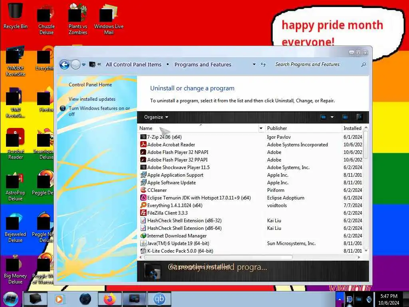Click Programs and Features breadcrumb
This screenshot has width=409, height=307.
pyautogui.click(x=203, y=64)
